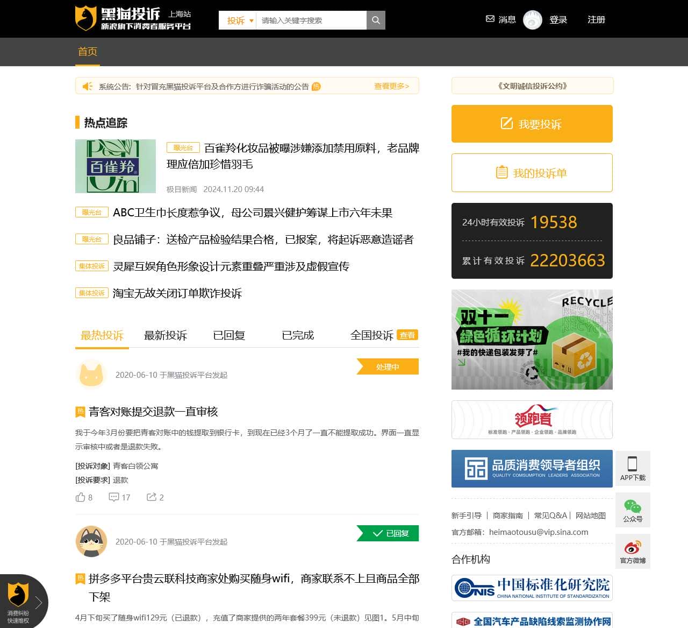The image size is (688, 628).
Task: Open comments icon showing 17 replies
Action: 113,497
